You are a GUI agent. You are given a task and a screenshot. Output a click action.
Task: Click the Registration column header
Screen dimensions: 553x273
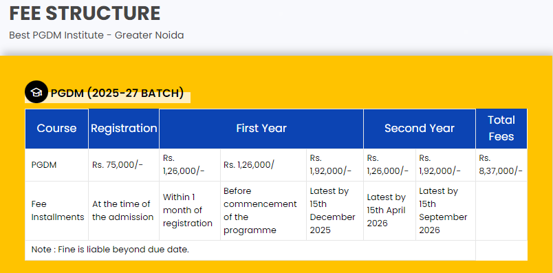point(124,129)
